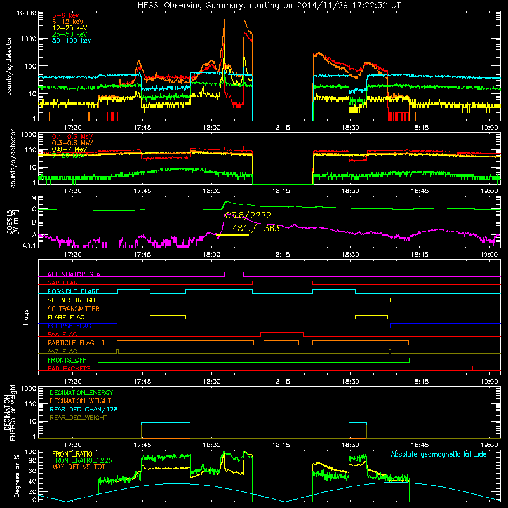Image resolution: width=508 pixels, height=508 pixels.
Task: Select the BAD_PACKETS flag label
Action: tap(69, 368)
